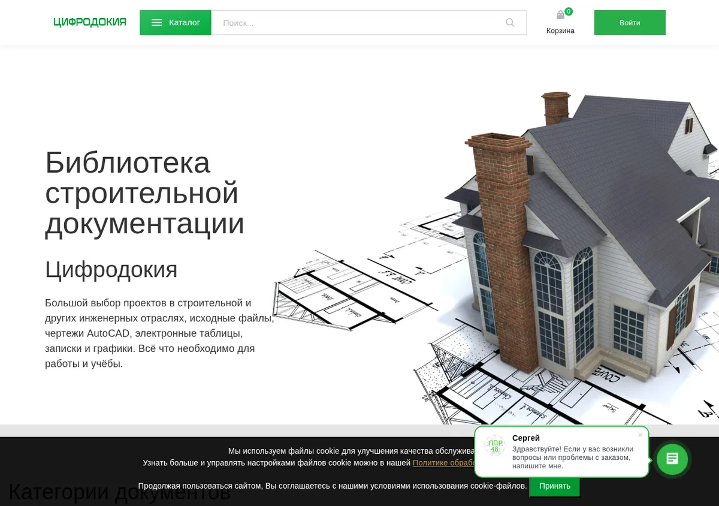719x506 pixels.
Task: Click the Библиотека строительной документации heading
Action: [x=144, y=193]
